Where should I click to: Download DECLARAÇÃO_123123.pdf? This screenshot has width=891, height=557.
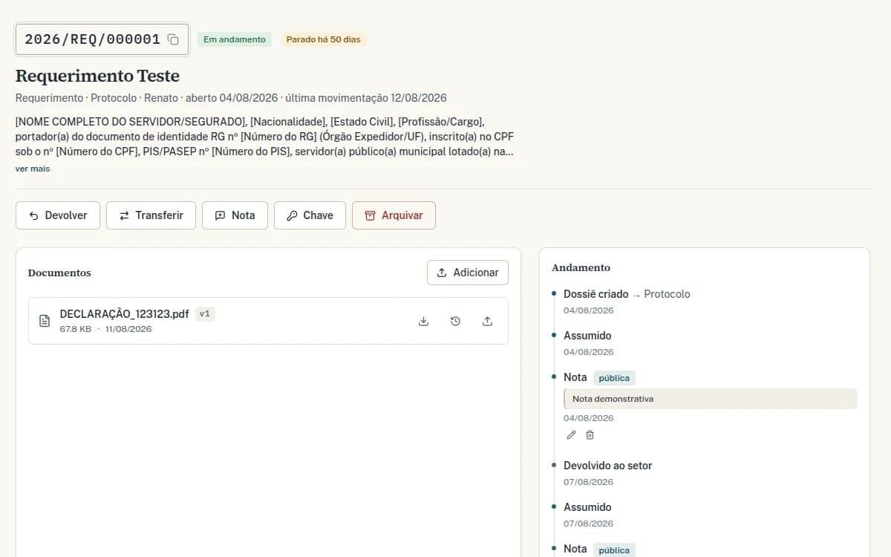[x=424, y=321]
